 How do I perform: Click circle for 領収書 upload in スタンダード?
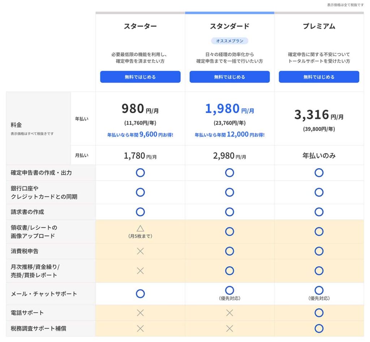(229, 231)
